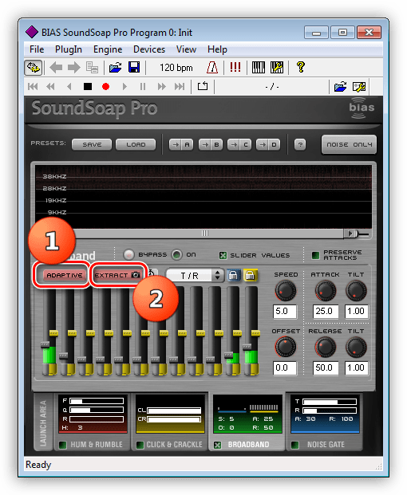Pause playback
The image size is (407, 495).
(x=143, y=87)
